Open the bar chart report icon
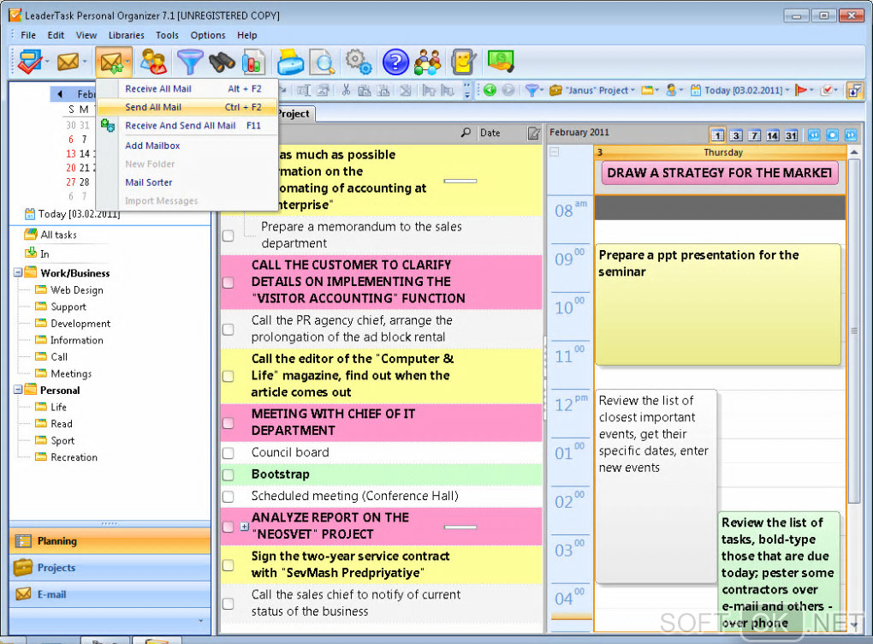 (253, 62)
